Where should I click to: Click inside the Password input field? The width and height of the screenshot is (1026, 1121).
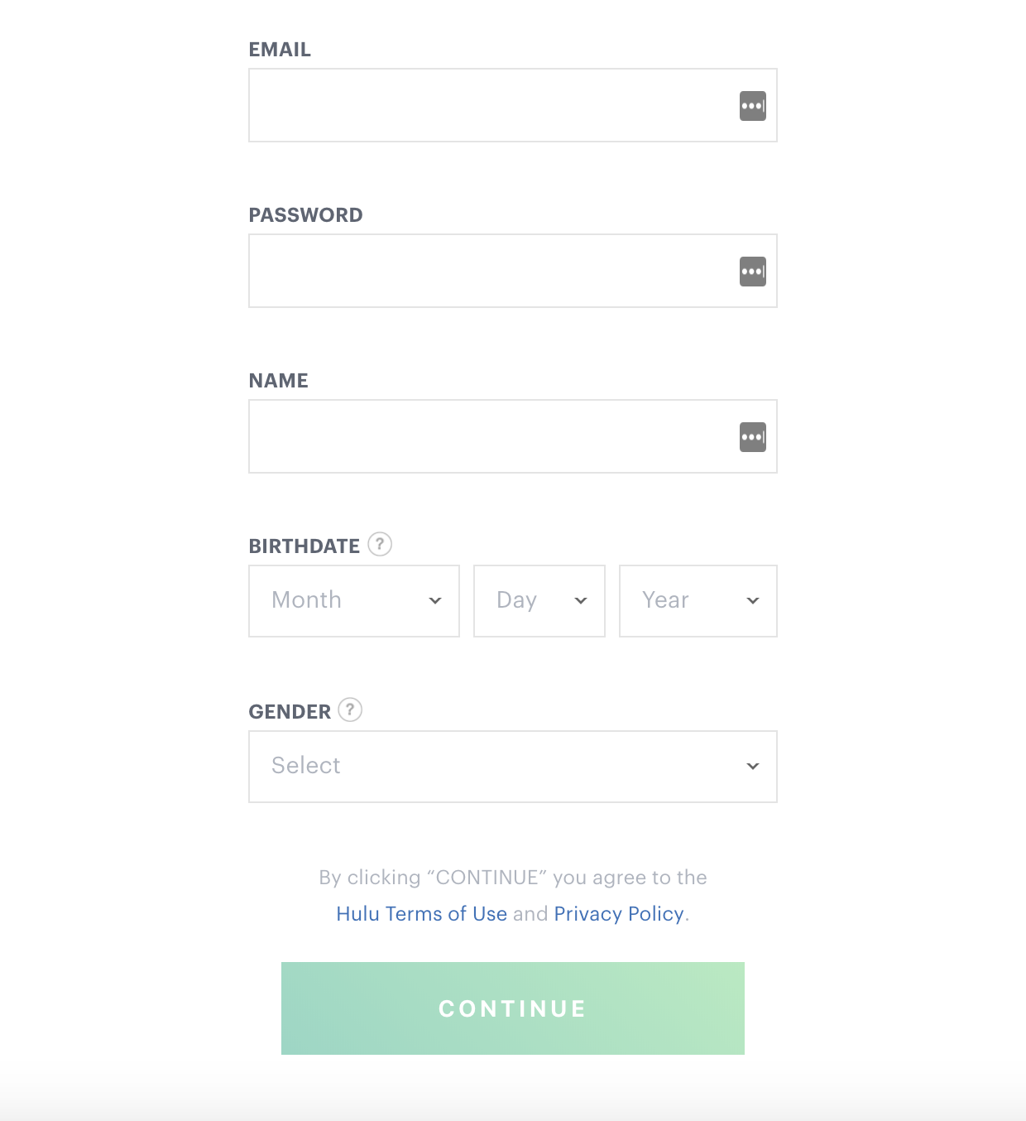point(488,272)
